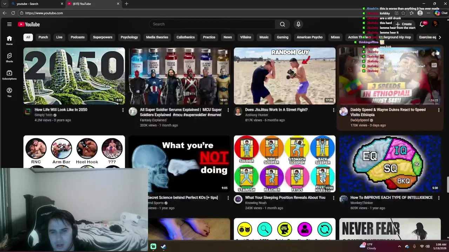Choose the Villains chip
Viewport: 449px width, 252px height.
click(x=246, y=37)
